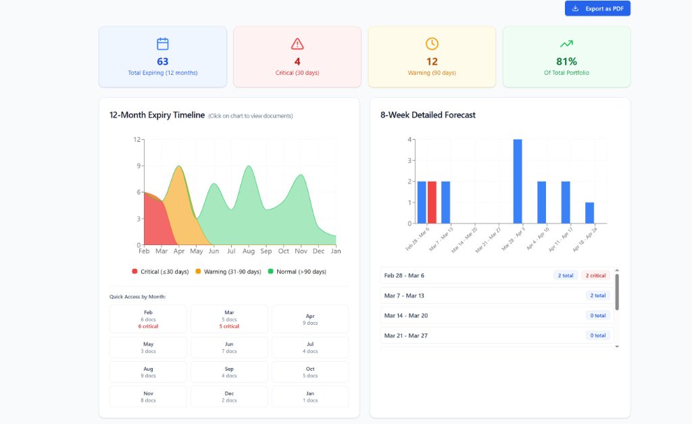The image size is (692, 424).
Task: Open the Mar 14 - Mar 20 forecast row
Action: tap(497, 315)
